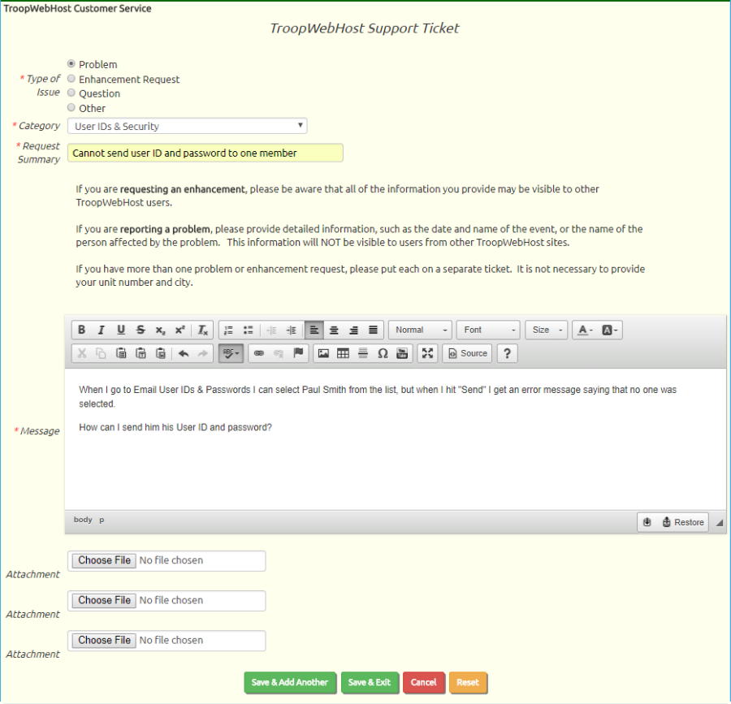Insert a horizontal line
Screen dimensions: 731x704
point(363,353)
